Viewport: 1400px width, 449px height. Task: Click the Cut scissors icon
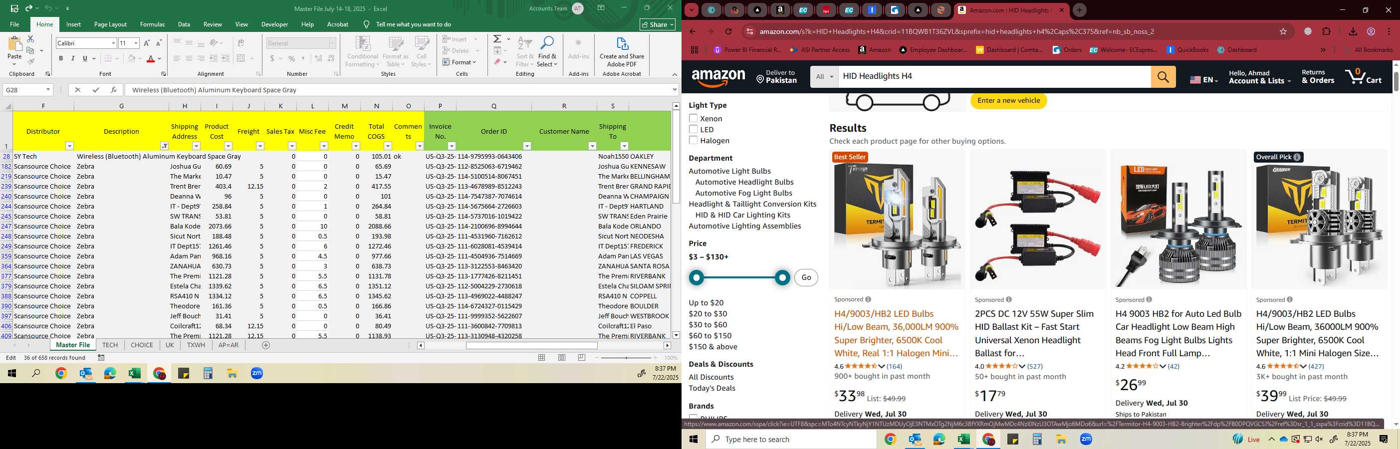click(x=30, y=39)
